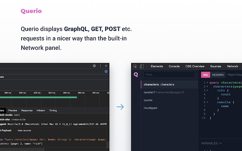Open the Console tab
242x151 pixels.
point(174,66)
